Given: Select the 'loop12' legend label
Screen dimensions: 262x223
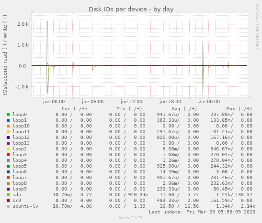Looking at the screenshot, I should [21, 138].
